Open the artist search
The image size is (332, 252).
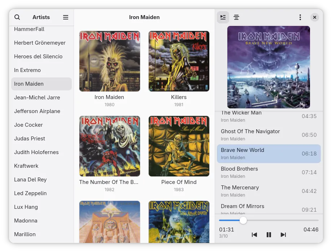click(x=17, y=17)
